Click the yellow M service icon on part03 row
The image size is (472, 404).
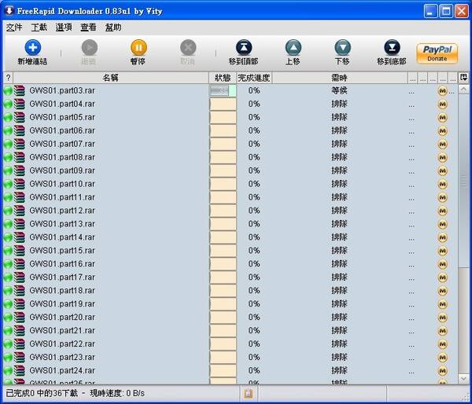click(442, 91)
